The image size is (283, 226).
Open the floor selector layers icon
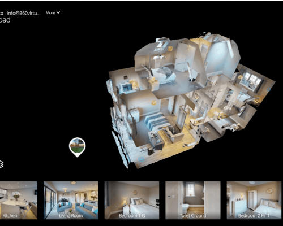pyautogui.click(x=1, y=164)
